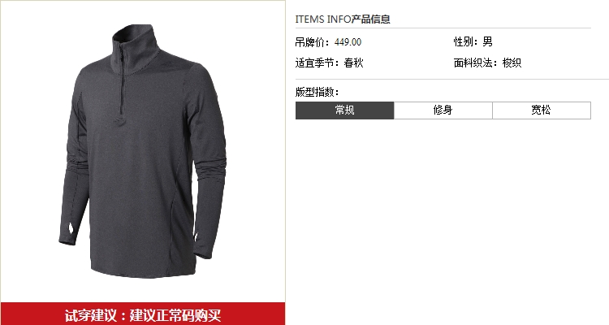Click the 男 gender value

pyautogui.click(x=487, y=41)
